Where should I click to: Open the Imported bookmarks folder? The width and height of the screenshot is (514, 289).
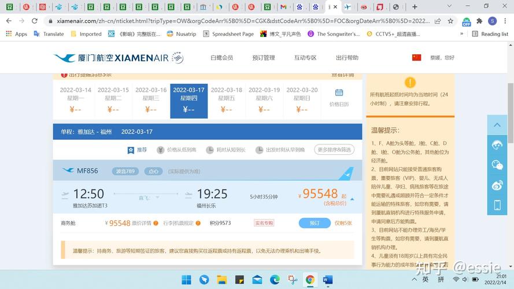pos(86,34)
